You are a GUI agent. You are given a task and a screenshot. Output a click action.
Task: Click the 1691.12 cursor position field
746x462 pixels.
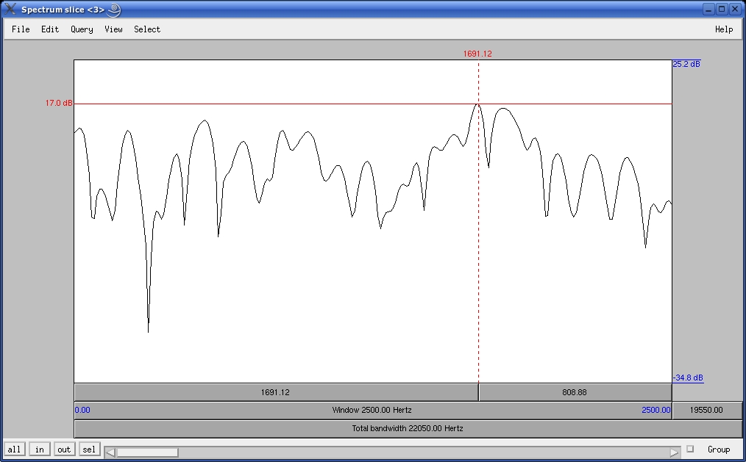[275, 392]
